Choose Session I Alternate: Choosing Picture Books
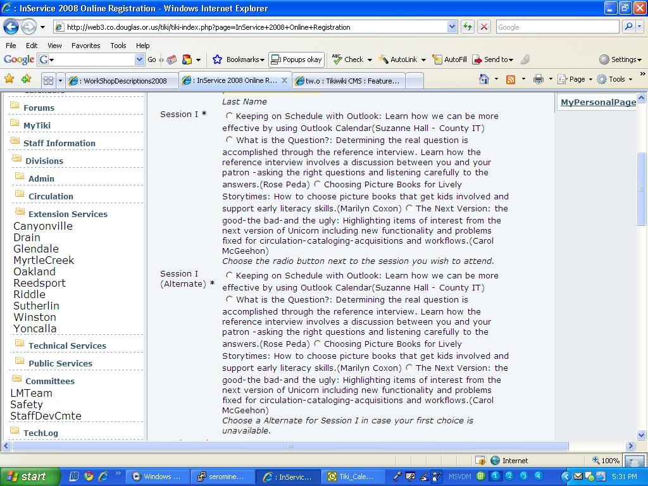The image size is (648, 486). [317, 343]
